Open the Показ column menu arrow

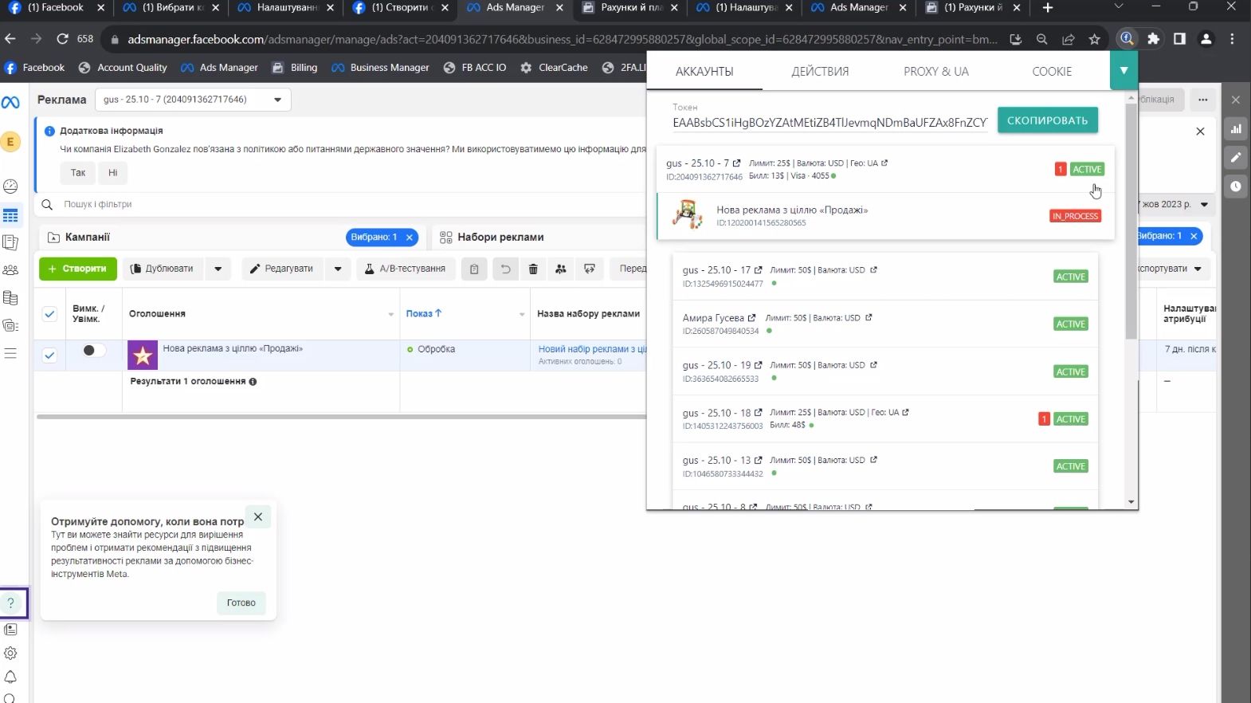(522, 314)
